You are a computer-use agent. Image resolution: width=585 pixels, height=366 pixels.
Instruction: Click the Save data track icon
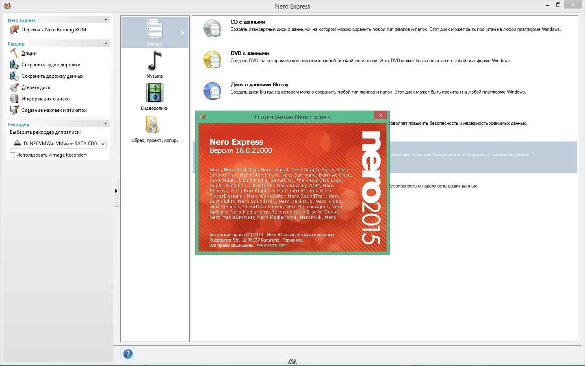14,76
